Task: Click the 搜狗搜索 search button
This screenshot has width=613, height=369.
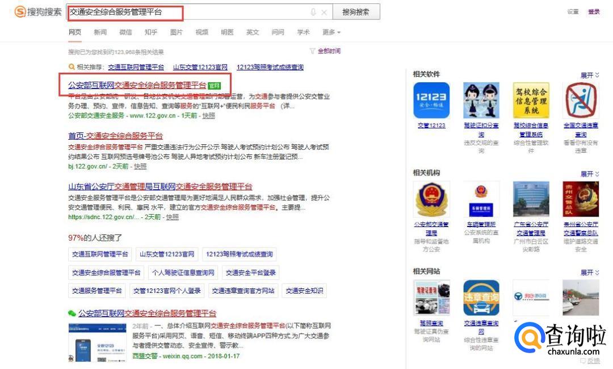Action: click(x=356, y=12)
